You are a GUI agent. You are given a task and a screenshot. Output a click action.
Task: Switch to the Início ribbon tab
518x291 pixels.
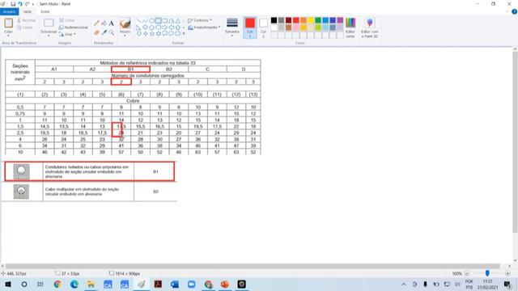[28, 11]
